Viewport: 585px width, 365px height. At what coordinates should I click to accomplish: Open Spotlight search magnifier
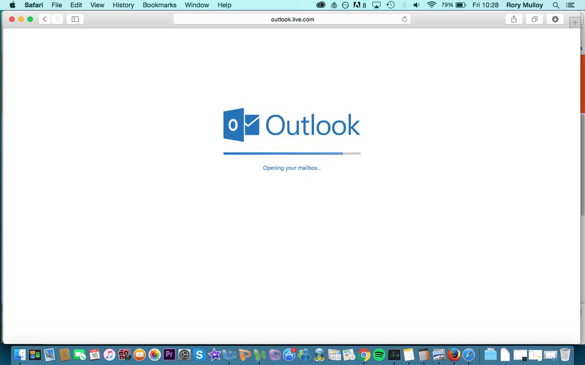[x=556, y=5]
